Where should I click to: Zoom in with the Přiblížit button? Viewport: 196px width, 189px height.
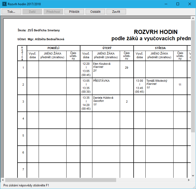[74, 12]
